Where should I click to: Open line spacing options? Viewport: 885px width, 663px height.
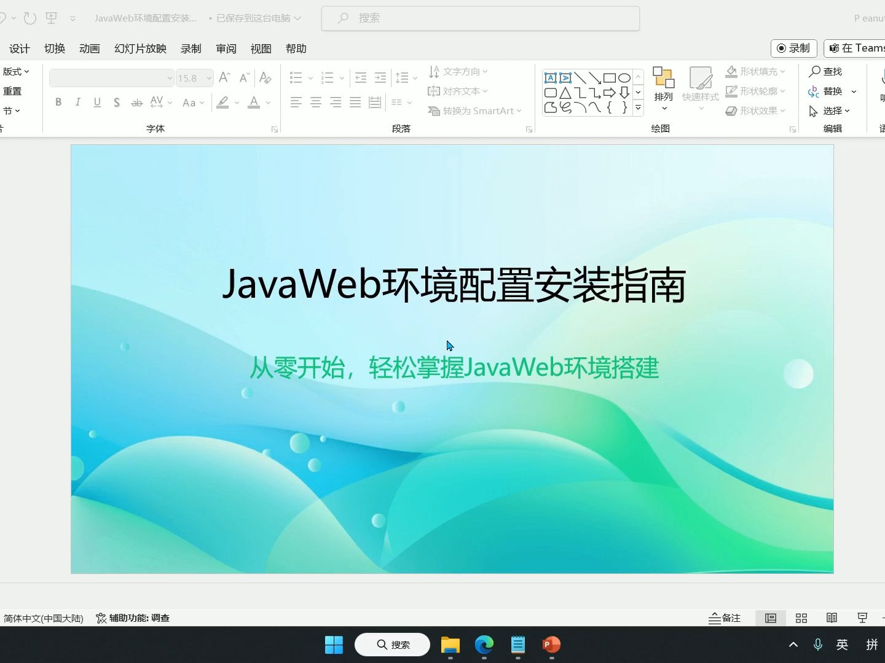click(x=406, y=78)
